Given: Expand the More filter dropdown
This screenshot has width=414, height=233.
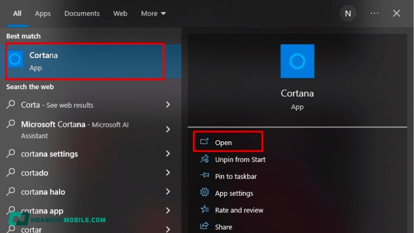Looking at the screenshot, I should (153, 13).
